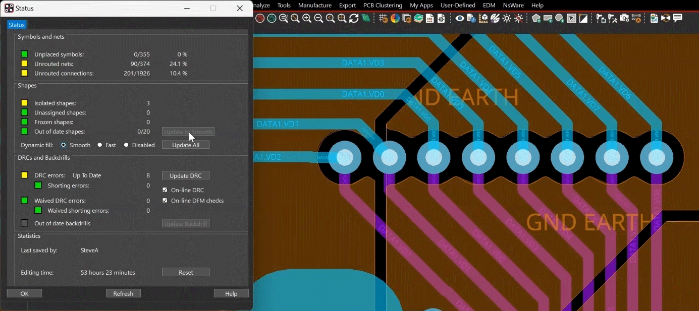Click the Zoom Fit toolbar icon
699x311 pixels.
pyautogui.click(x=342, y=18)
